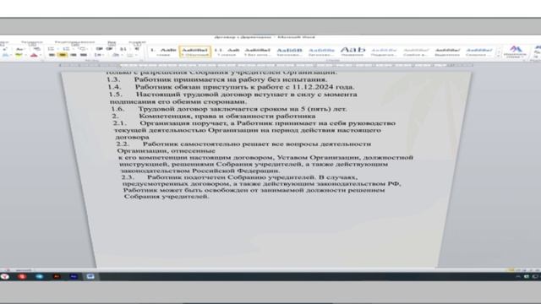Apply the numbered '1.' list style
This screenshot has height=304, width=541.
(x=163, y=52)
